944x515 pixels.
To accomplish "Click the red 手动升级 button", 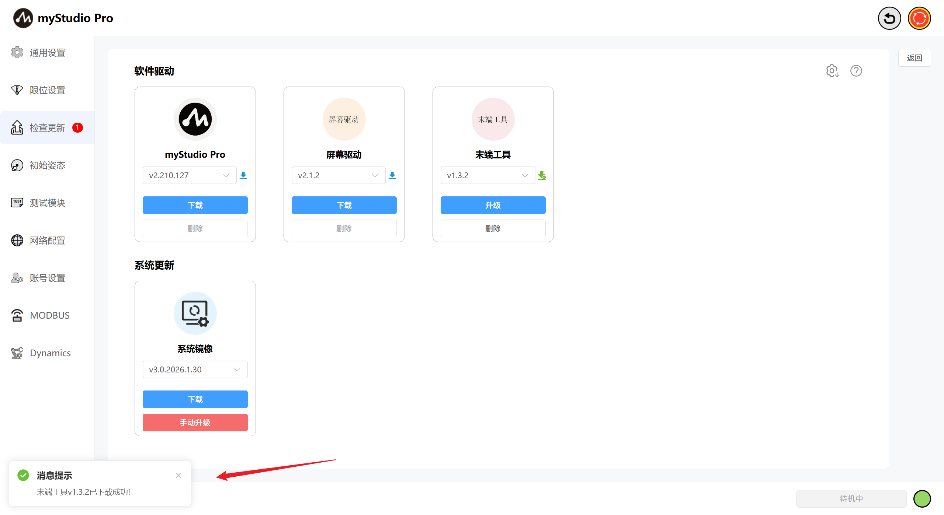I will tap(195, 423).
